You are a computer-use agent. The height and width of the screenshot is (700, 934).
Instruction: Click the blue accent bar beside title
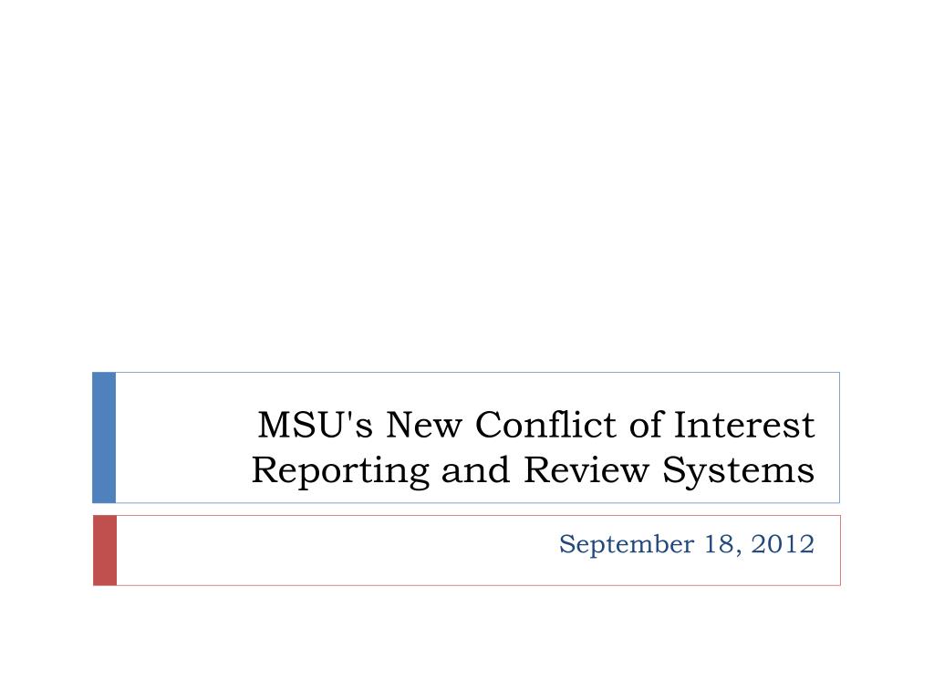click(x=104, y=437)
